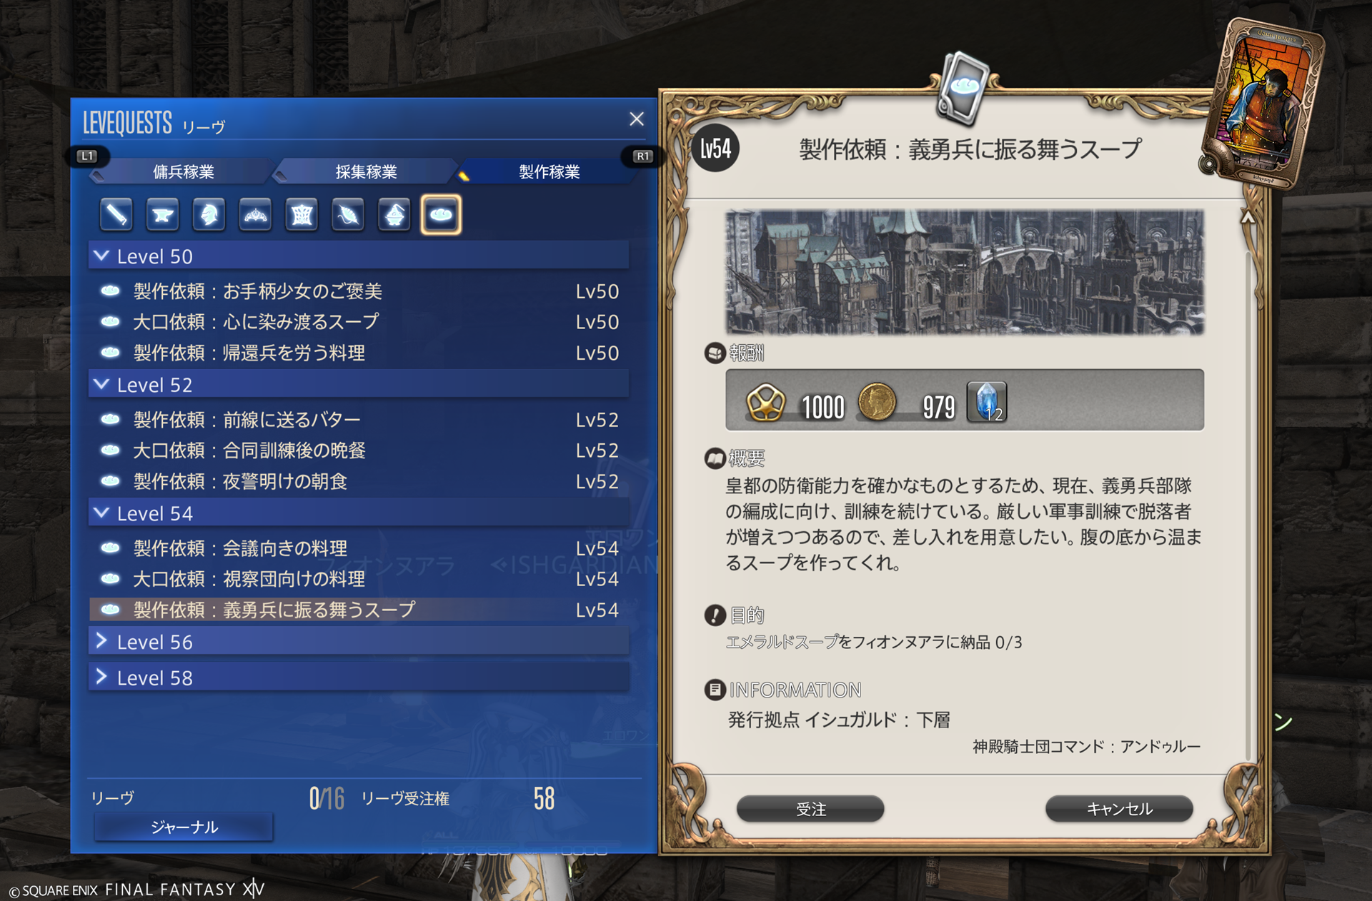Click the キャンセル button
The image size is (1372, 901).
click(1119, 809)
